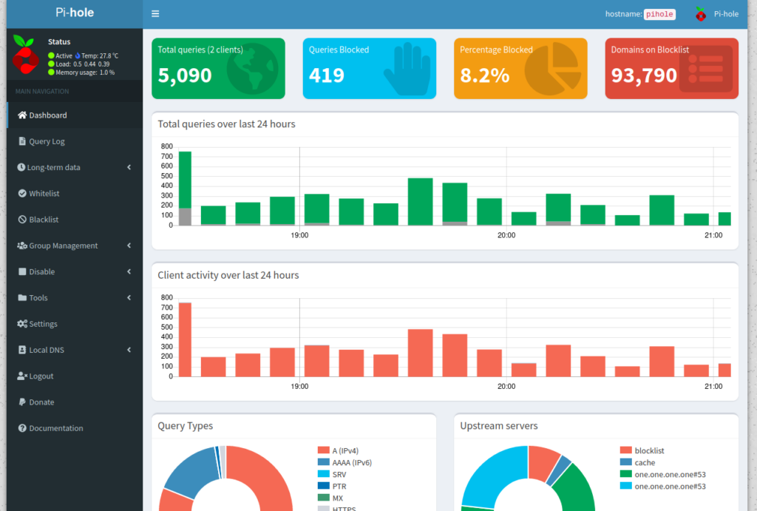Expand Long-term data with its chevron
The height and width of the screenshot is (511, 757).
pos(129,167)
